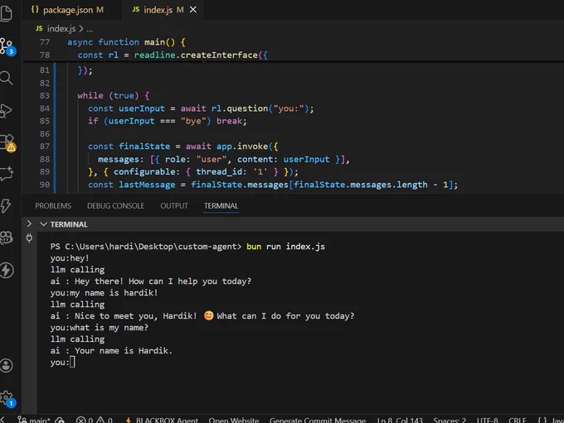Click the cloud sync icon in status bar
Screen dimensions: 564x423
[60, 421]
